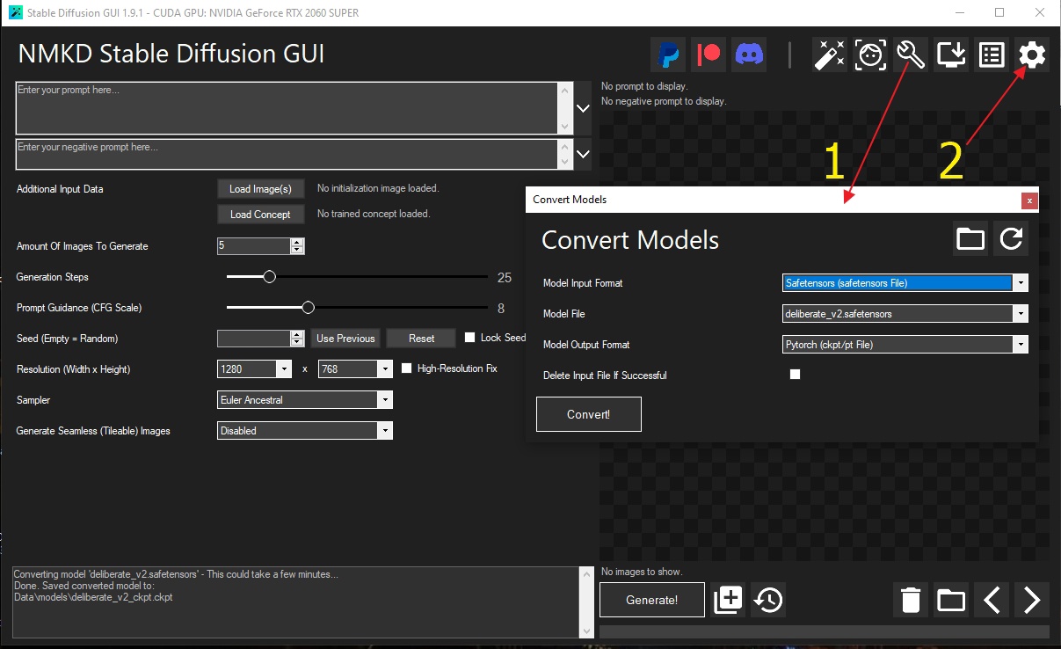Refresh model list in Convert Models
Viewport: 1061px width, 649px height.
pos(1011,239)
